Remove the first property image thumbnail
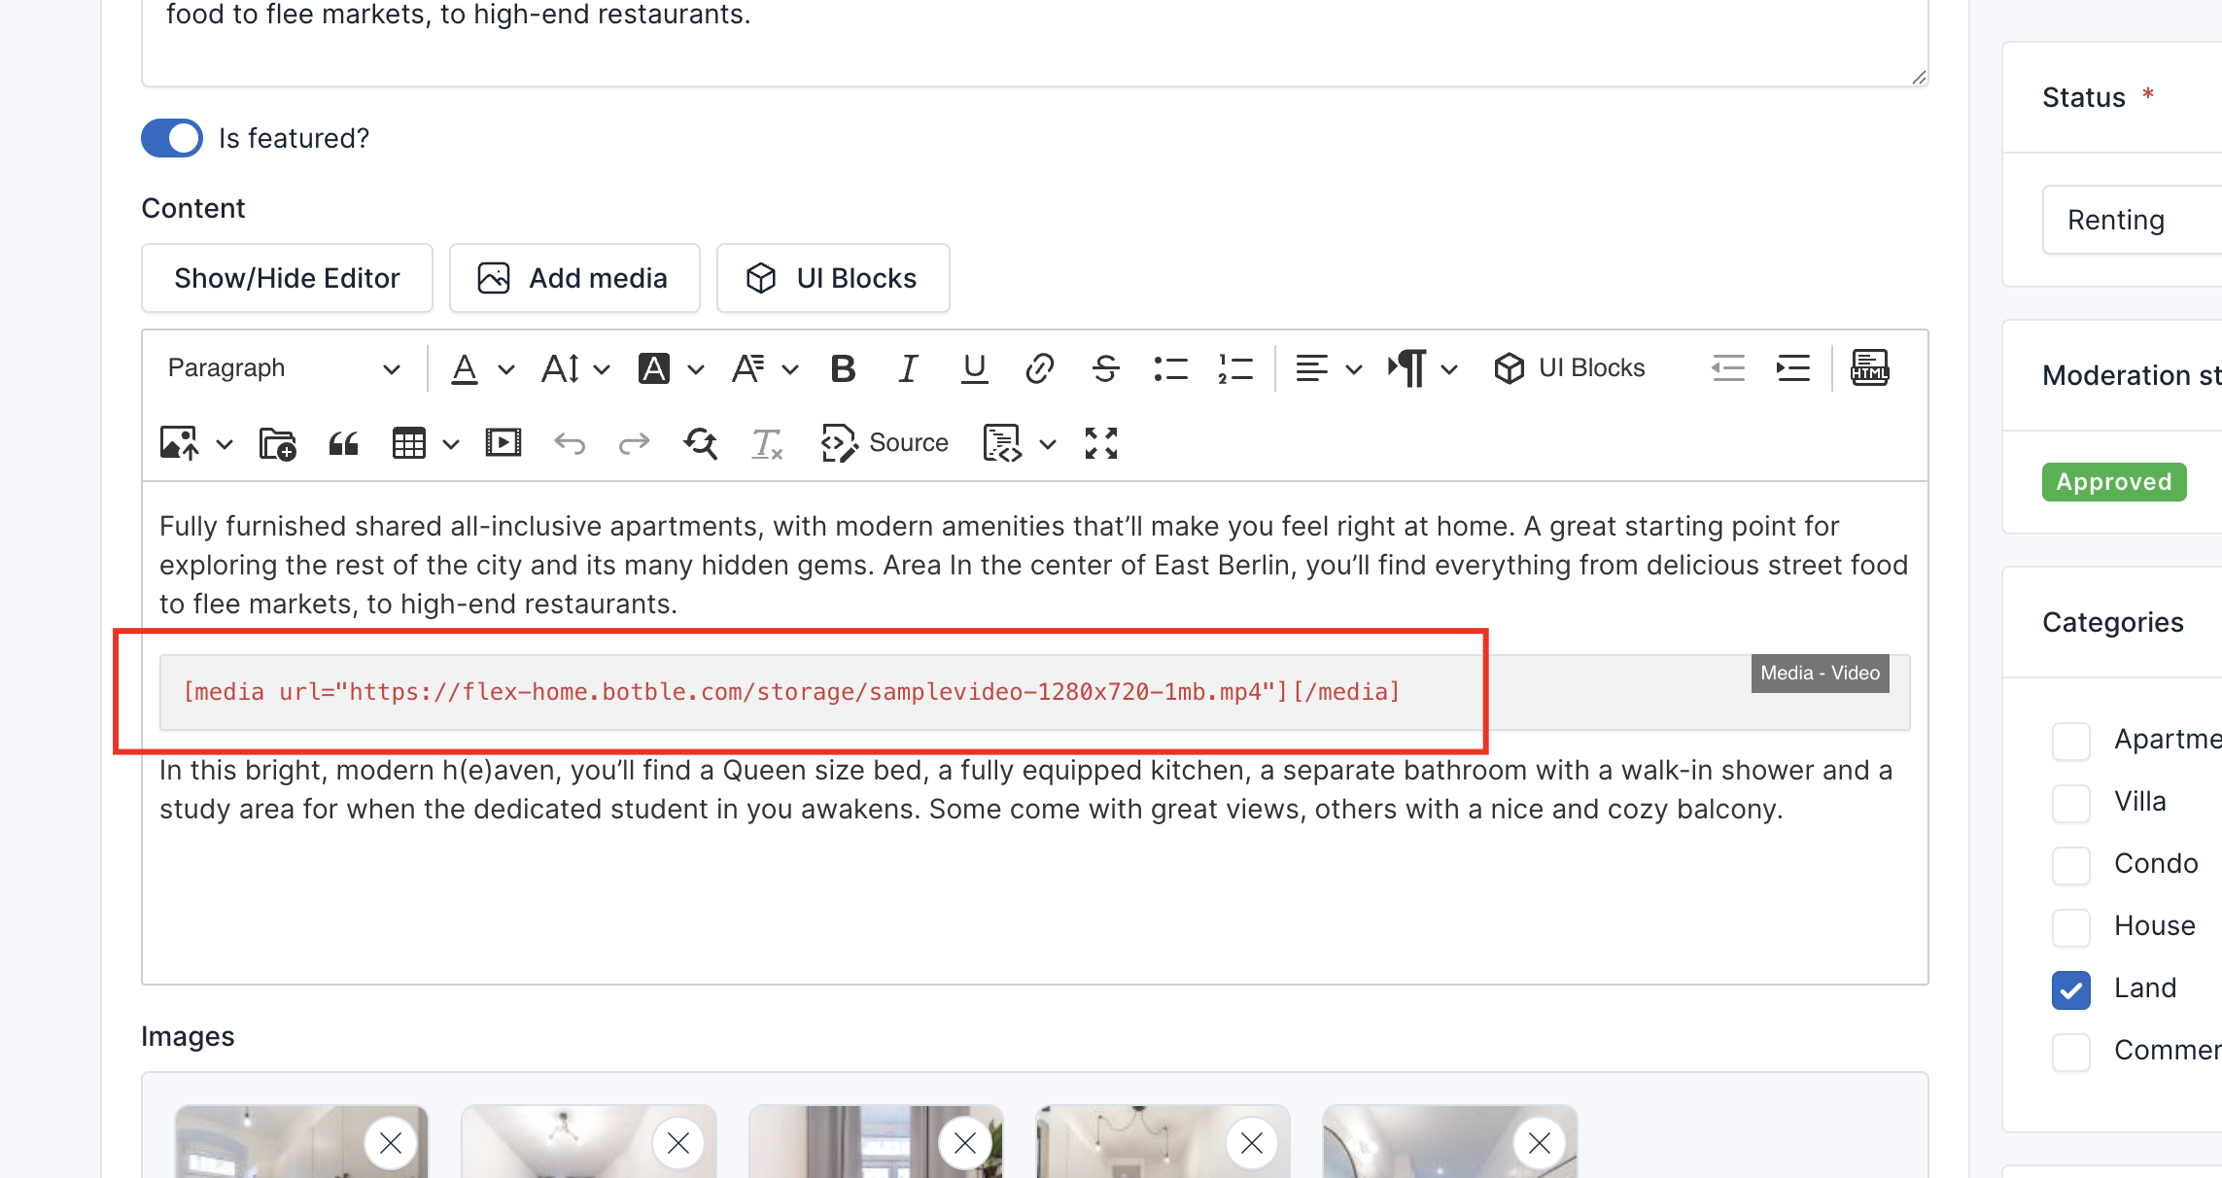Viewport: 2222px width, 1178px height. pos(391,1143)
